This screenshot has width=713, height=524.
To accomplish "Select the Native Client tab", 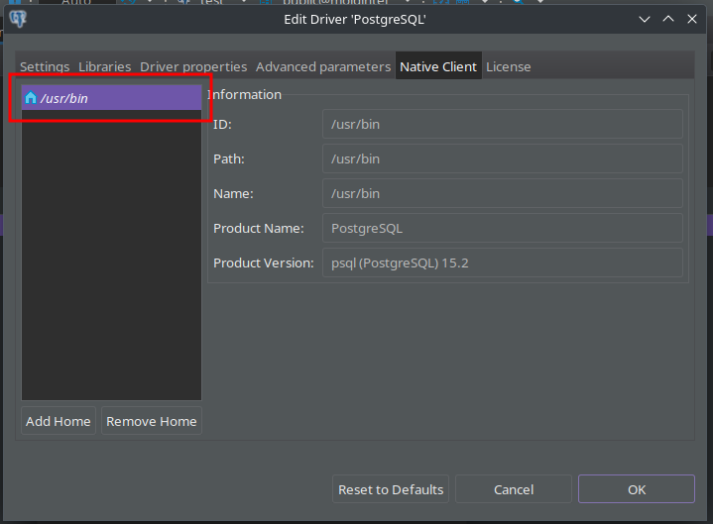I will point(438,65).
